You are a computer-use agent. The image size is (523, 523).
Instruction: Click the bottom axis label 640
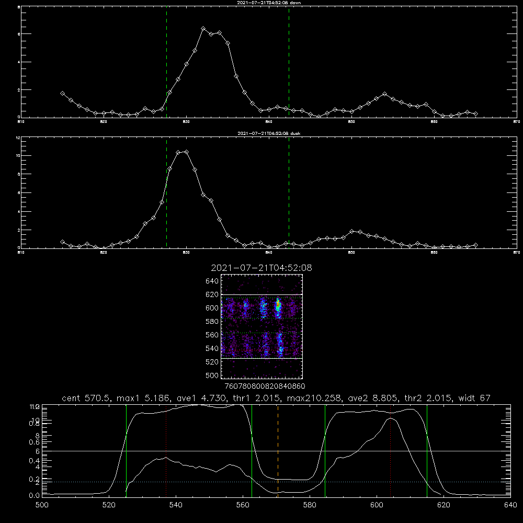click(x=510, y=505)
